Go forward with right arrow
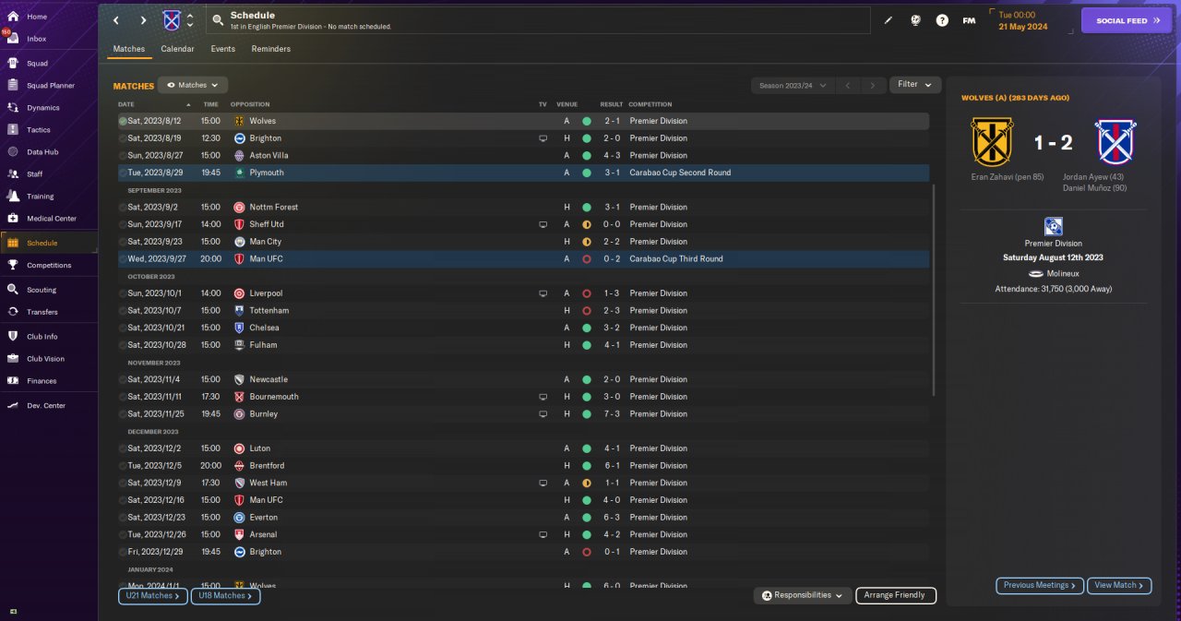1181x621 pixels. coord(143,20)
